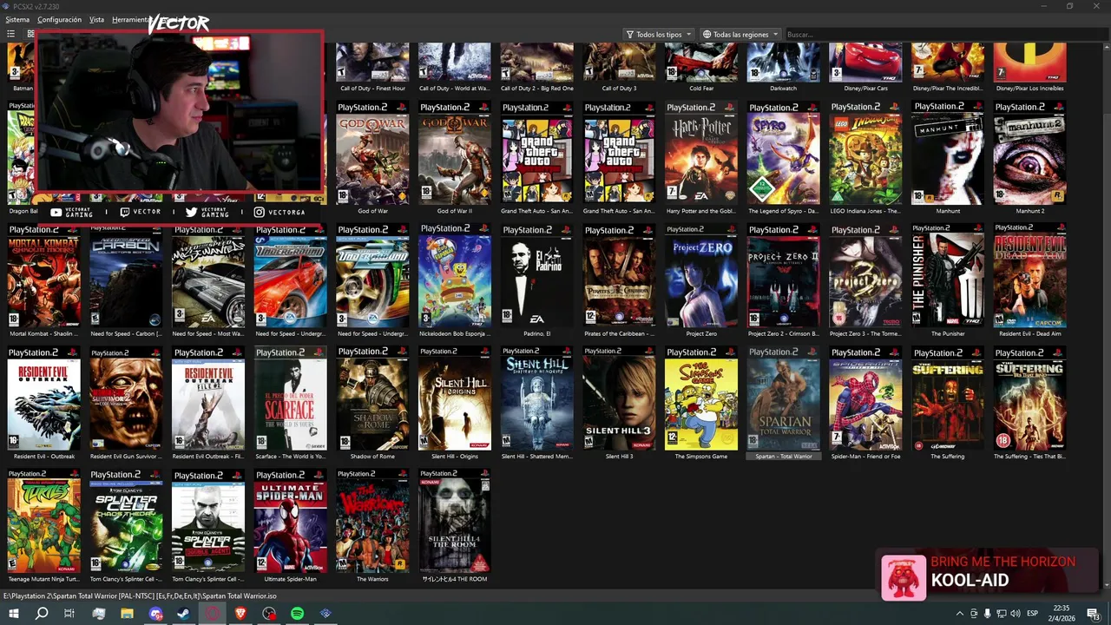Image resolution: width=1111 pixels, height=625 pixels.
Task: Select the Mortal Kombat Shaolin Monks cover
Action: click(x=43, y=276)
